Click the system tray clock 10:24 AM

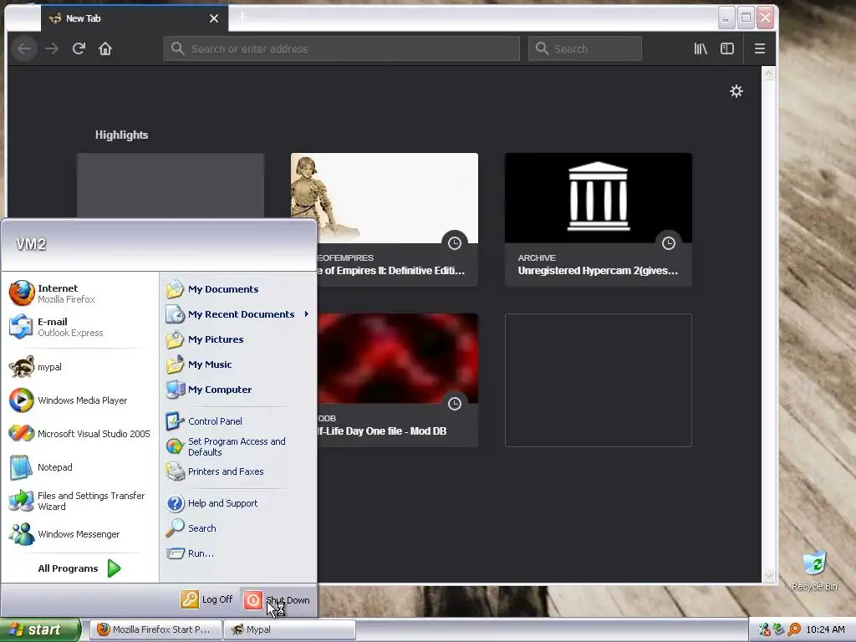tap(825, 629)
